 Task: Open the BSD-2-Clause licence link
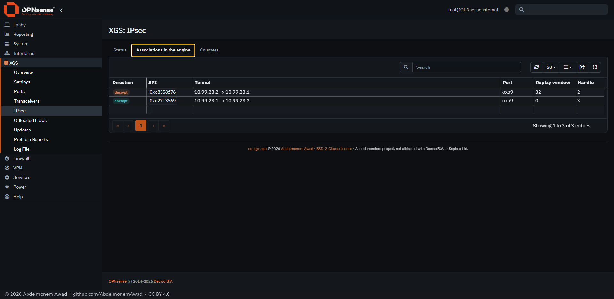click(x=334, y=149)
